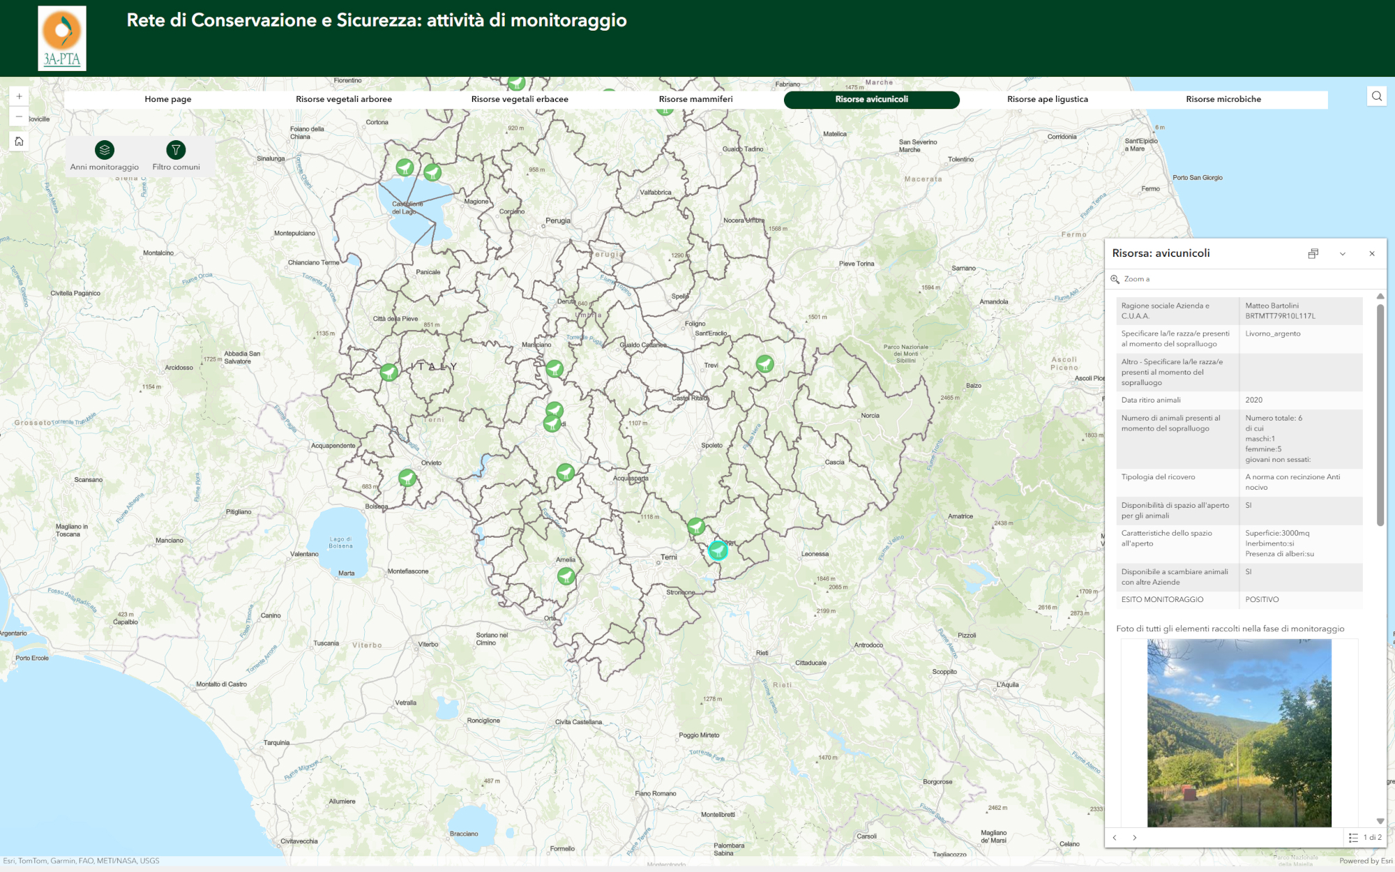Open the Anni monitoraggio layers widget
Screen dimensions: 1395x872
[x=105, y=150]
